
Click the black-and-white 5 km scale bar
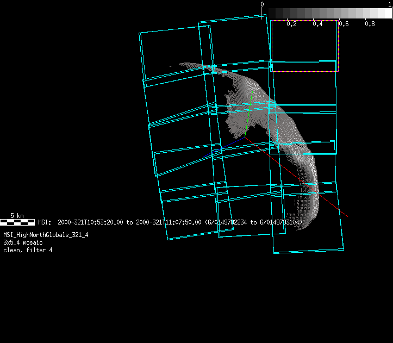coord(17,222)
